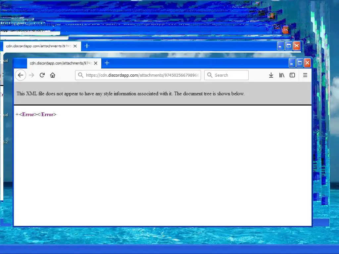Open a new tab in the front window

click(x=107, y=63)
